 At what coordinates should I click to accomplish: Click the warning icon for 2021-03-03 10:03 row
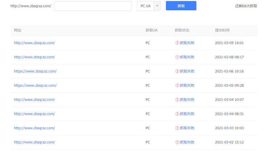pos(177,128)
